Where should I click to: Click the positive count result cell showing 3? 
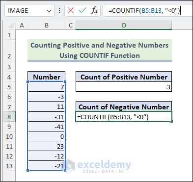click(x=124, y=87)
